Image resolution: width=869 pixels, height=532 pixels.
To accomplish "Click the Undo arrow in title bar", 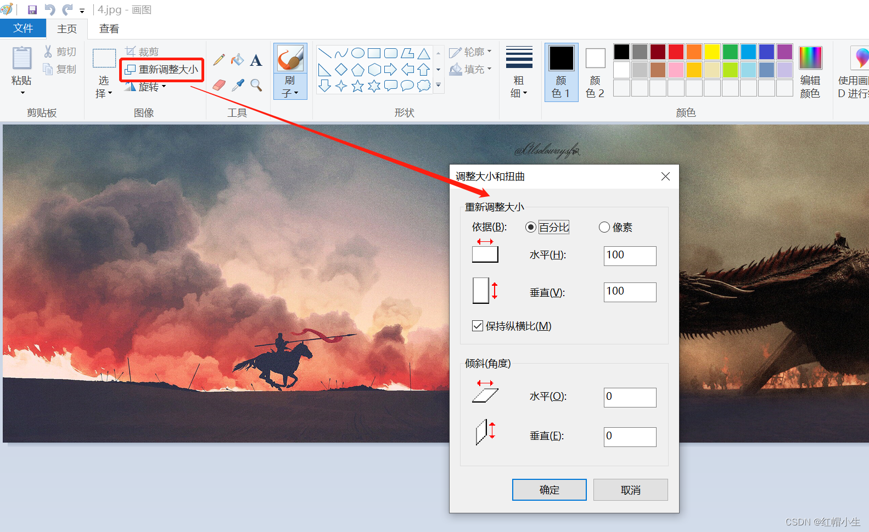I will pos(50,10).
